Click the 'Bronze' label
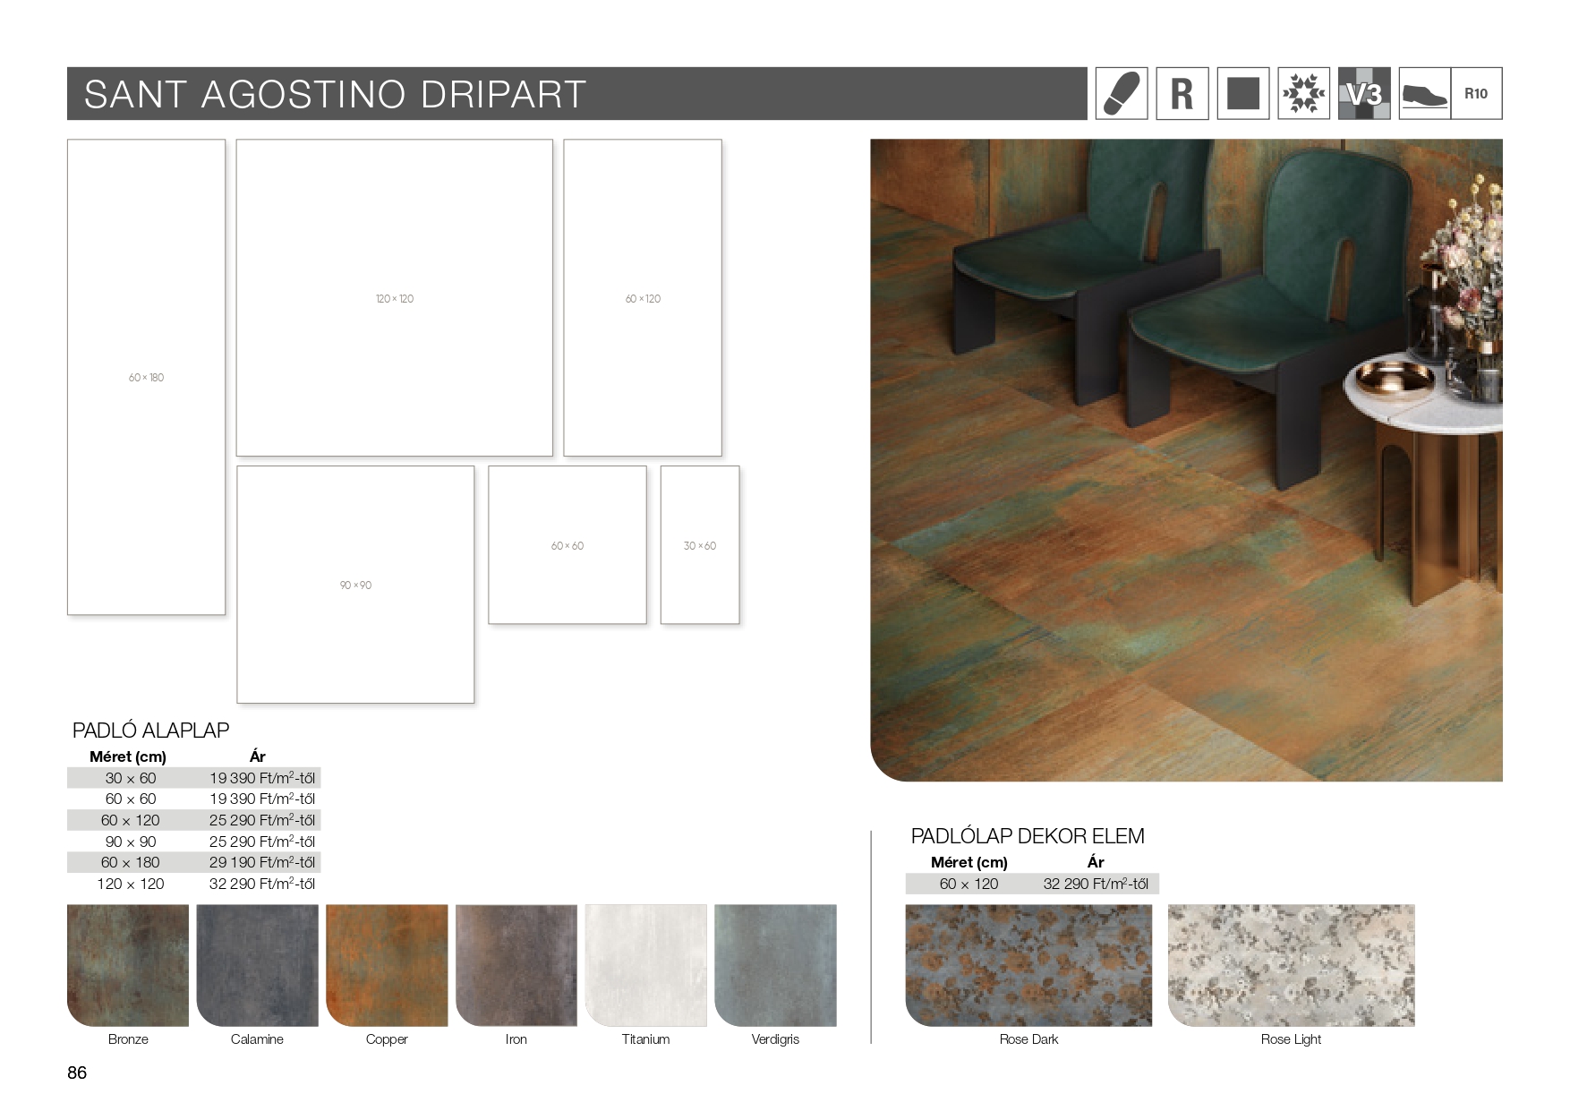The width and height of the screenshot is (1570, 1111). pyautogui.click(x=128, y=1039)
